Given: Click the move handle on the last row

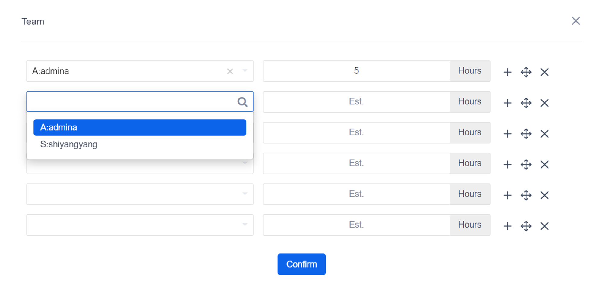Looking at the screenshot, I should coord(526,226).
